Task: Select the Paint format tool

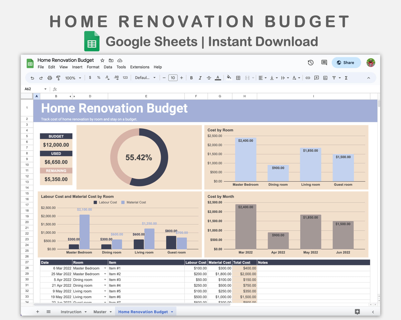Action: [x=58, y=78]
